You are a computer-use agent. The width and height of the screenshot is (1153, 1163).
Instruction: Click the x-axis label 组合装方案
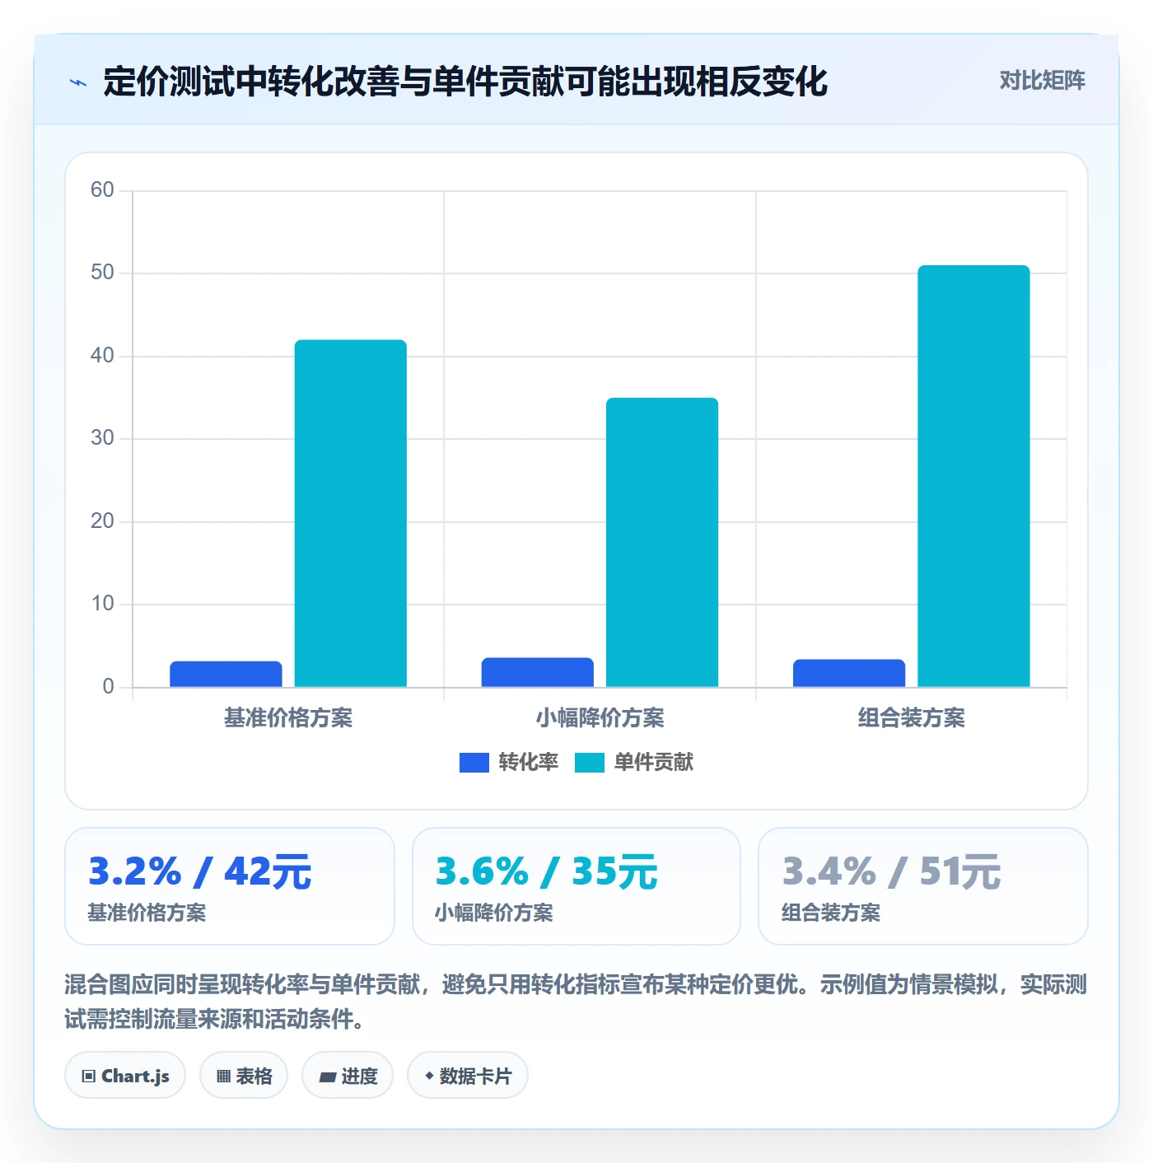pos(912,718)
